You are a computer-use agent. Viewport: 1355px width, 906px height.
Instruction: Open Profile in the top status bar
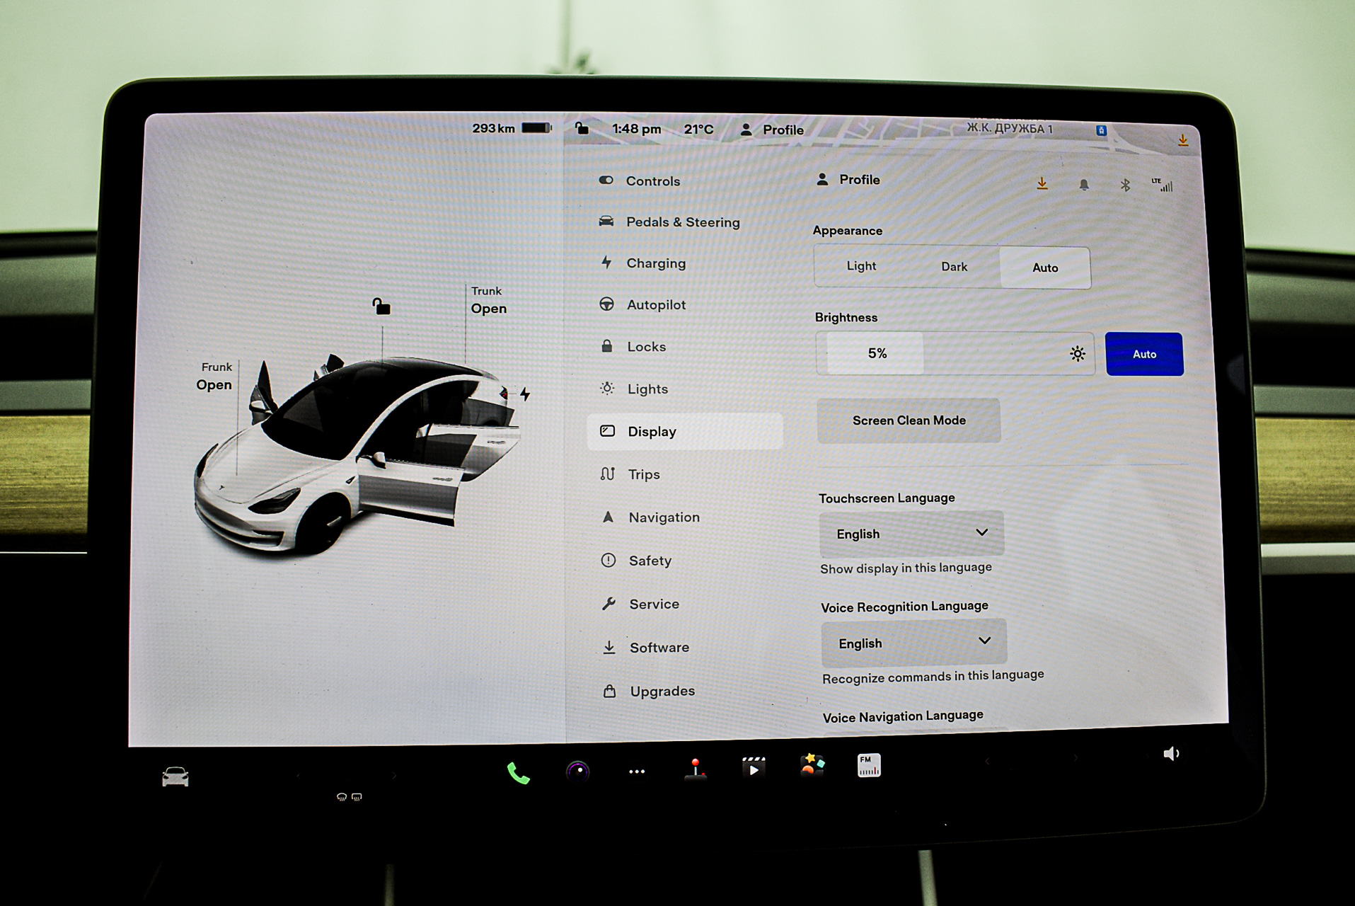pos(771,130)
